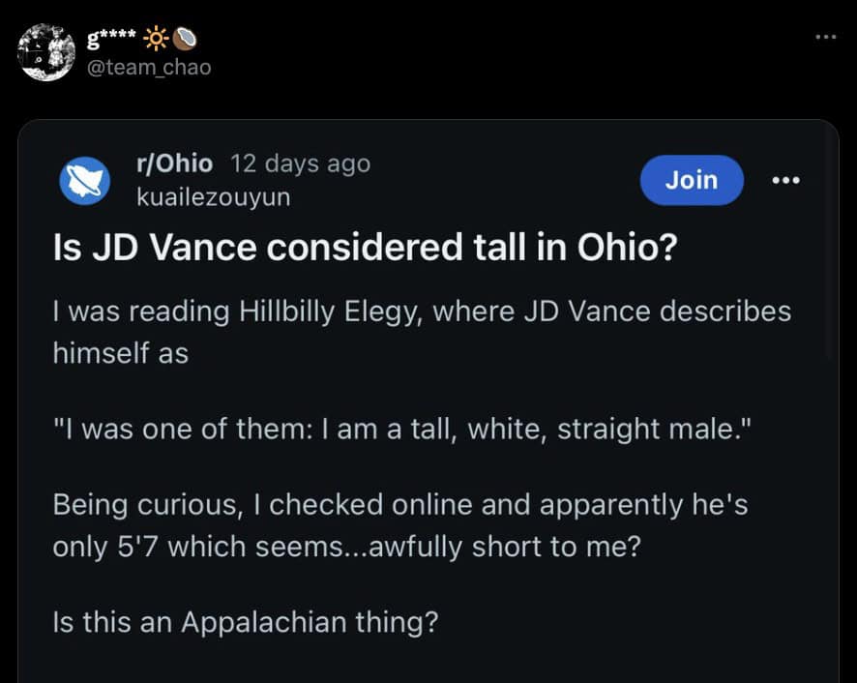Open the @team_chao handle link
This screenshot has width=857, height=683.
(151, 67)
